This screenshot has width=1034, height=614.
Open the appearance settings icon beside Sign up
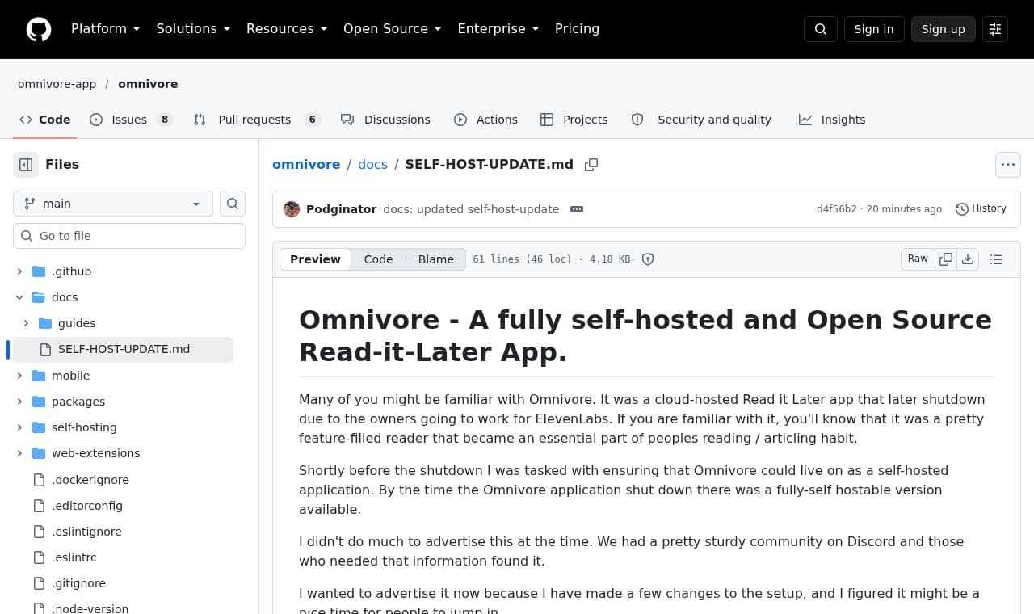pyautogui.click(x=995, y=29)
